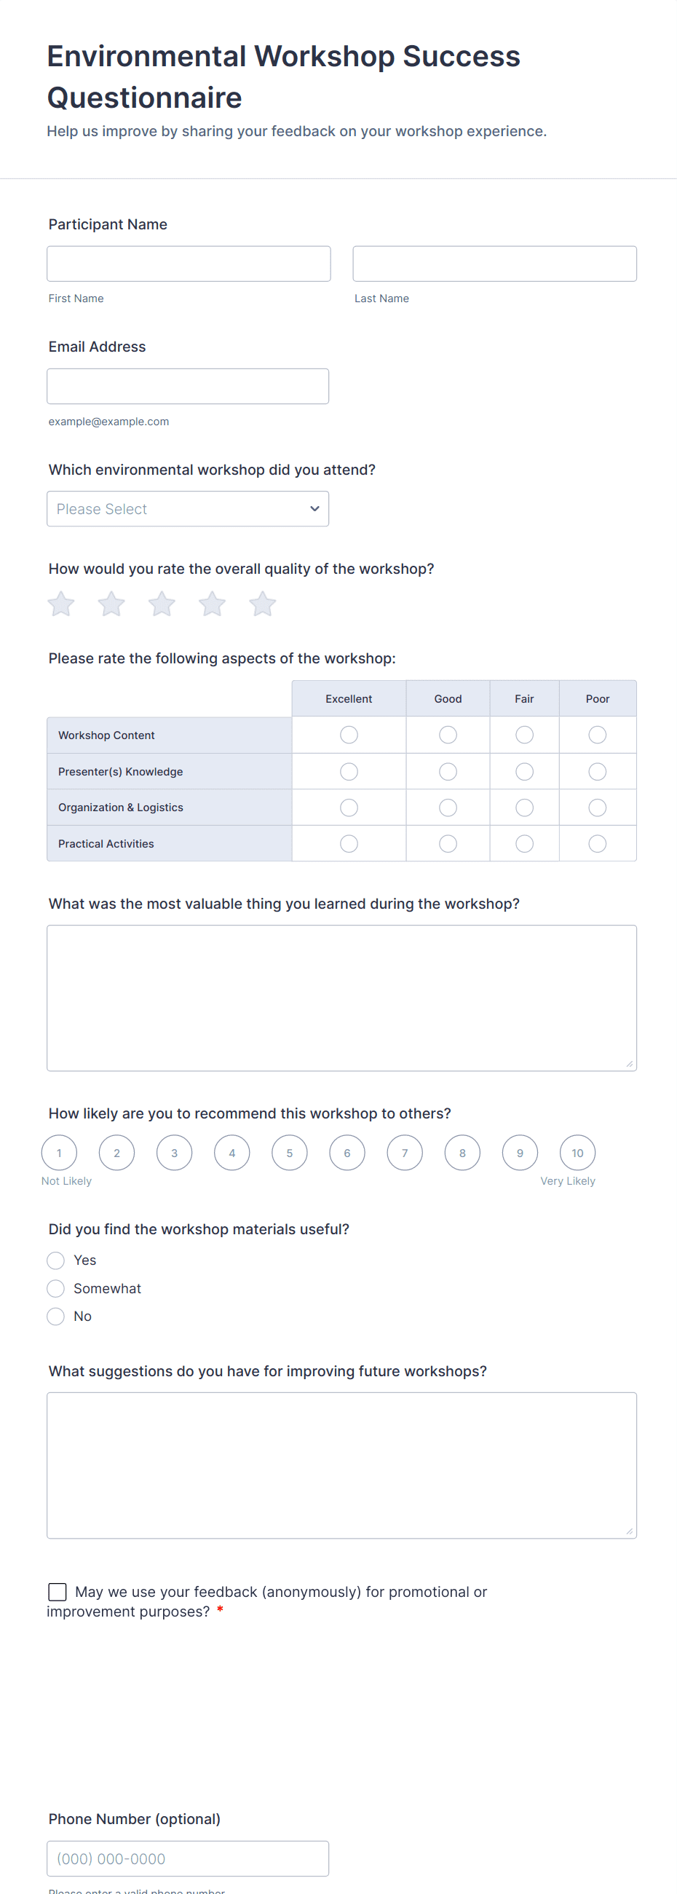677x1894 pixels.
Task: Click into the Email Address field
Action: click(187, 386)
